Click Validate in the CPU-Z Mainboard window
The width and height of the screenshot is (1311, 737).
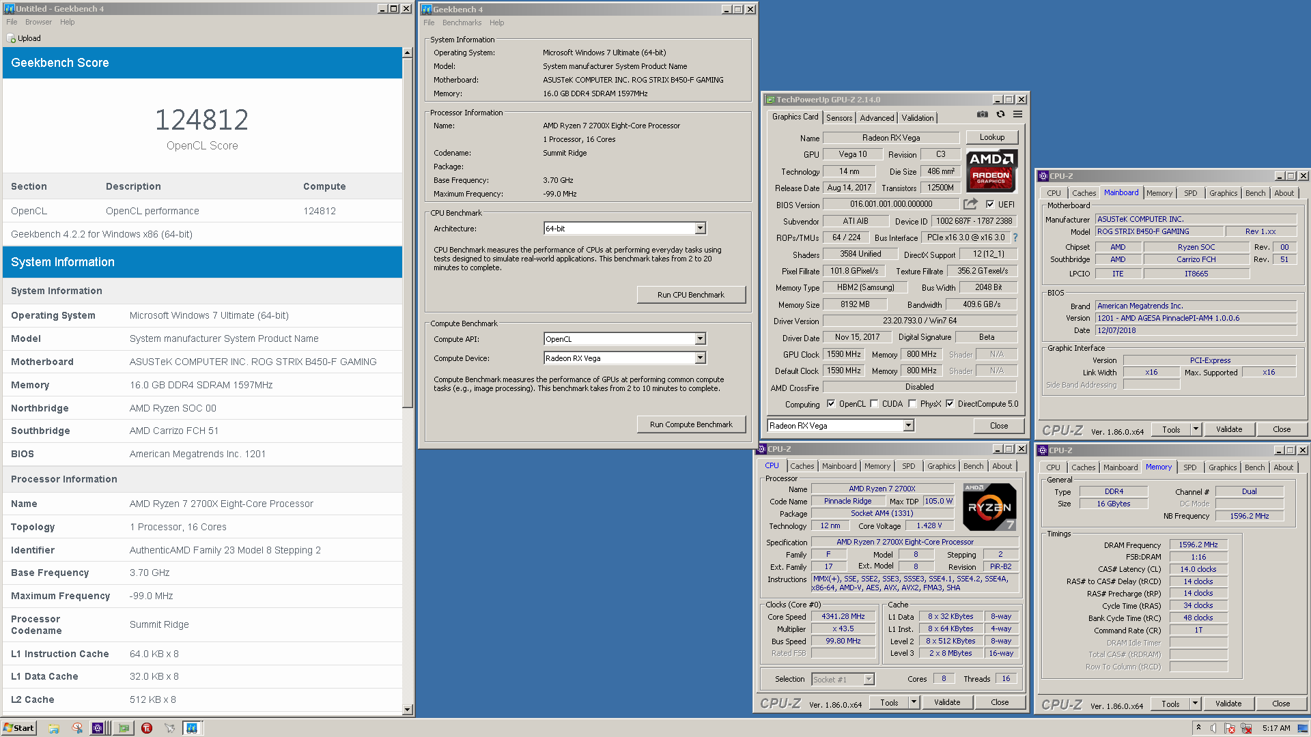pyautogui.click(x=1229, y=429)
